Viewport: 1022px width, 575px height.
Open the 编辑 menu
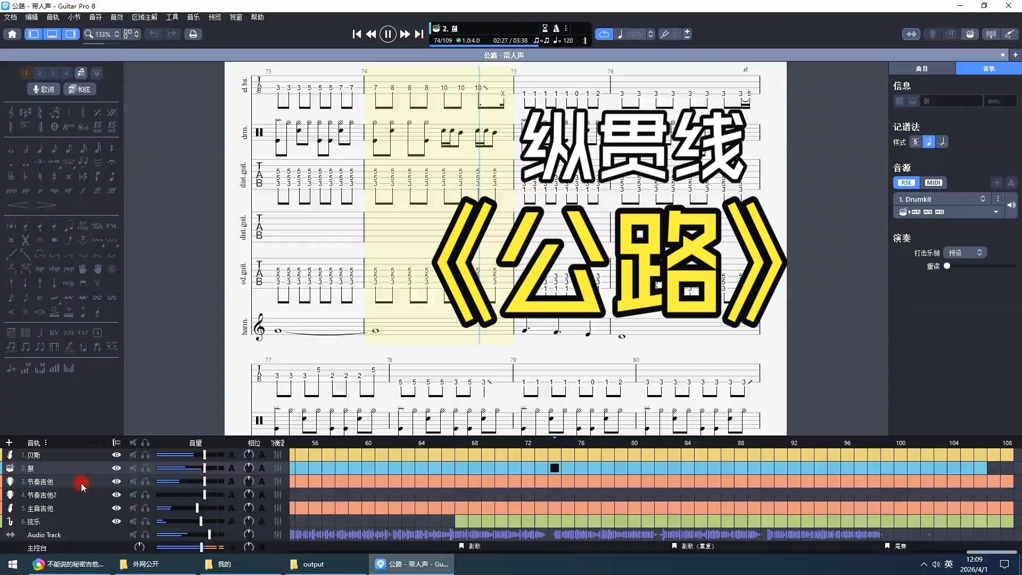(32, 17)
